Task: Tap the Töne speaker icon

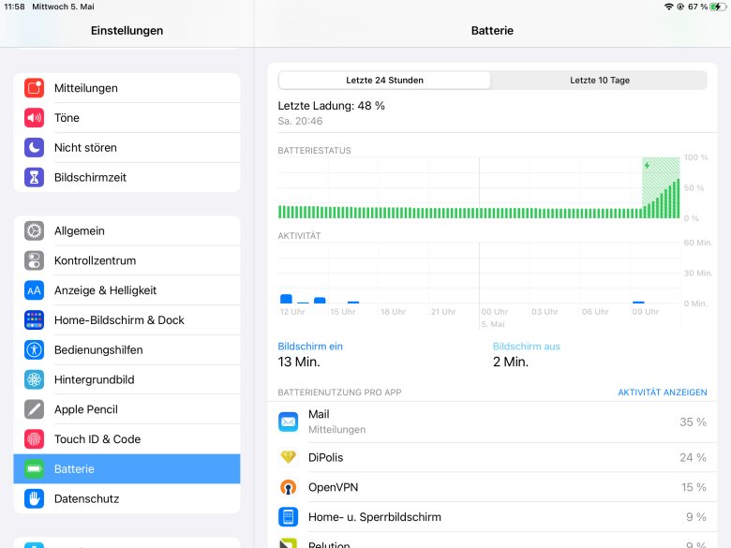Action: (35, 118)
